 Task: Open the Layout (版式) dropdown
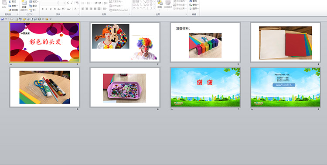[34, 2]
